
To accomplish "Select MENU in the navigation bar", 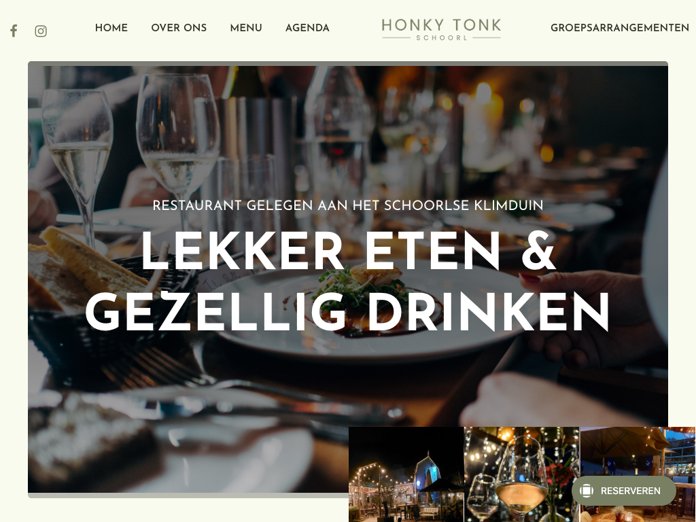I will click(246, 28).
